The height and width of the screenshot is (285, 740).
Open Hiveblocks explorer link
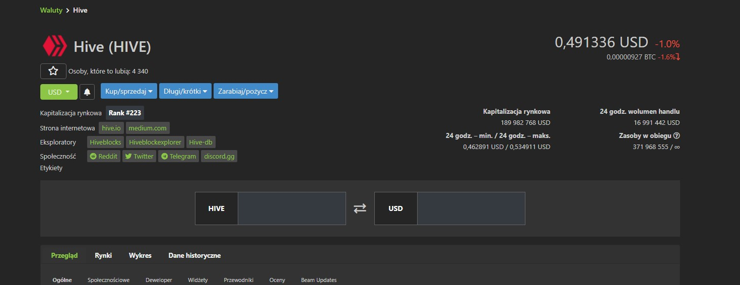(105, 142)
